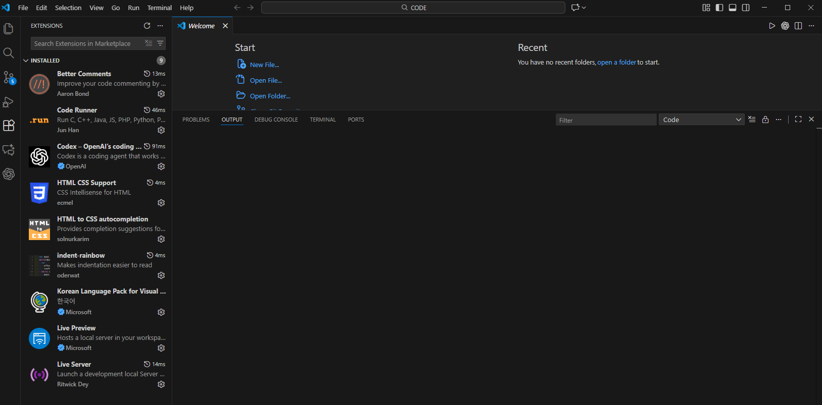Open the Selection menu

tap(68, 8)
